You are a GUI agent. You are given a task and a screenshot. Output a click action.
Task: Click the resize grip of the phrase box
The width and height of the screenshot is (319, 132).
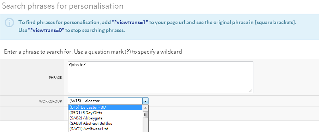point(251,91)
